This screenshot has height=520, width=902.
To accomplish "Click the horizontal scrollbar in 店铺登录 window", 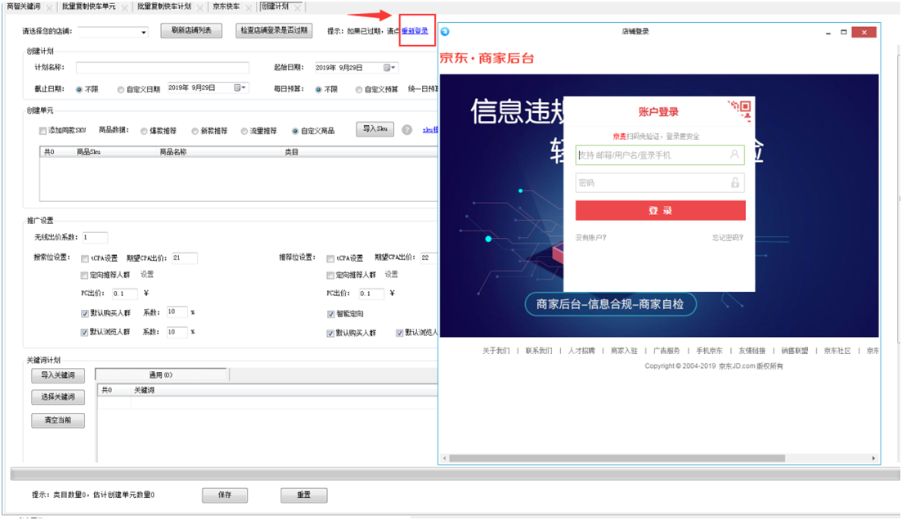I will click(617, 459).
